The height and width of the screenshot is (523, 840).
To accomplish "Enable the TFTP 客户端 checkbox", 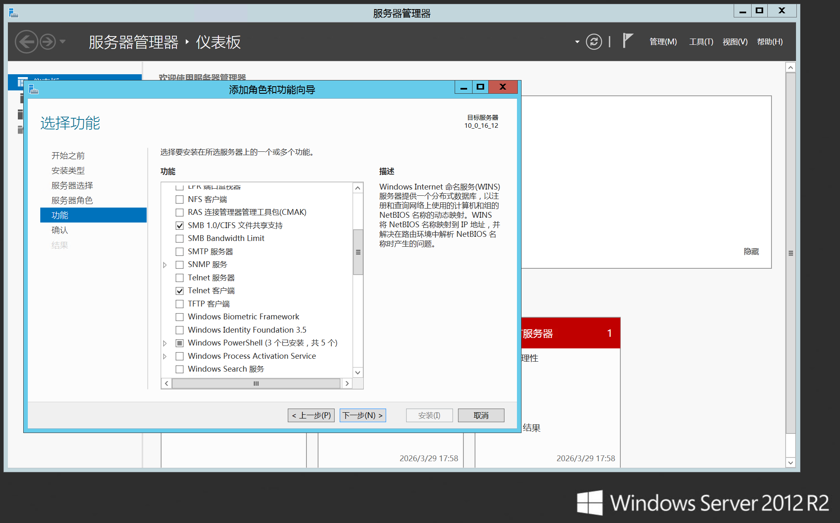I will [x=180, y=304].
